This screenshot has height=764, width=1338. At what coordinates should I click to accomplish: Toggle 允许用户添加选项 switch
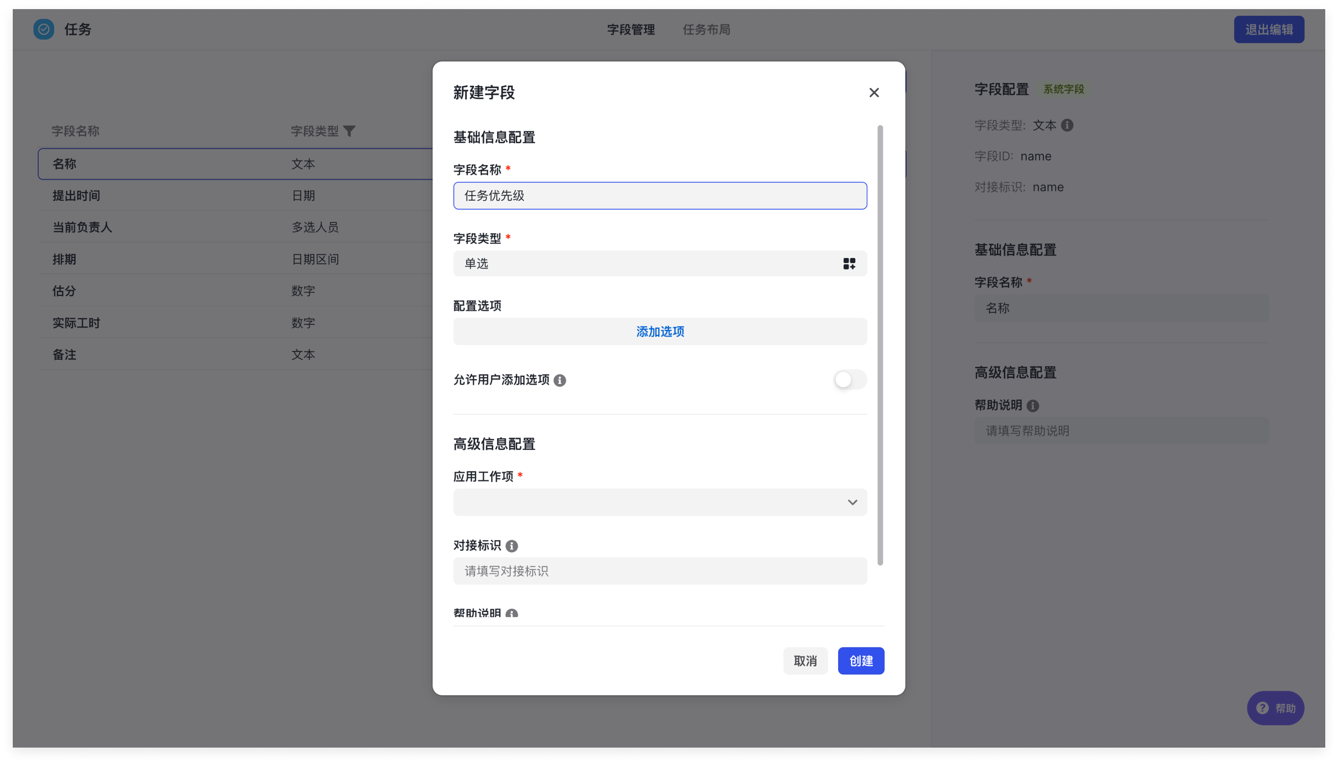point(849,379)
